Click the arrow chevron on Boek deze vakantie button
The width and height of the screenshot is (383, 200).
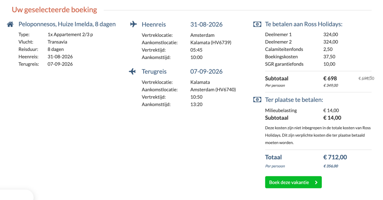(316, 182)
